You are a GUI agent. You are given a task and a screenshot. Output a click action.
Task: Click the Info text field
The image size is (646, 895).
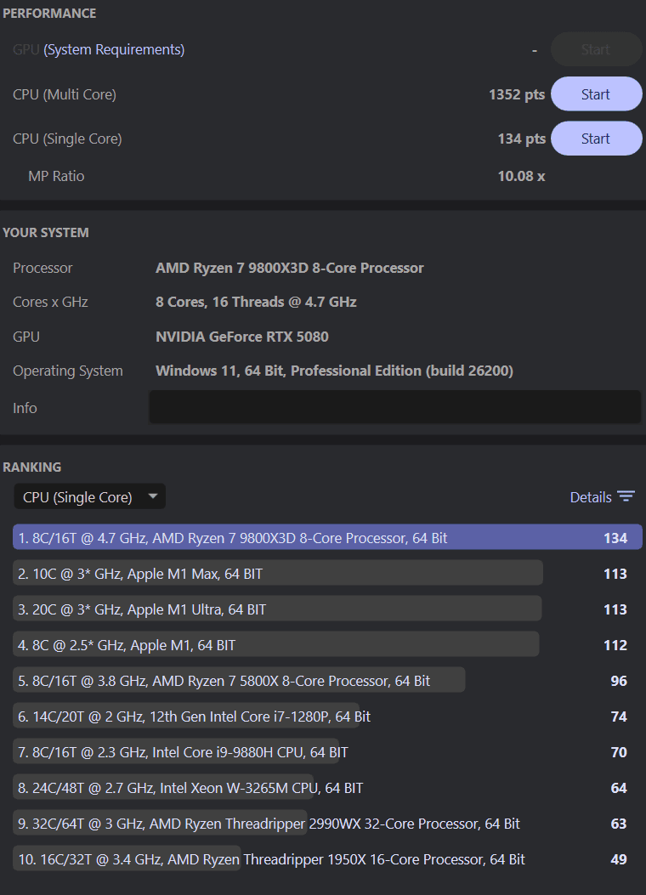[395, 407]
